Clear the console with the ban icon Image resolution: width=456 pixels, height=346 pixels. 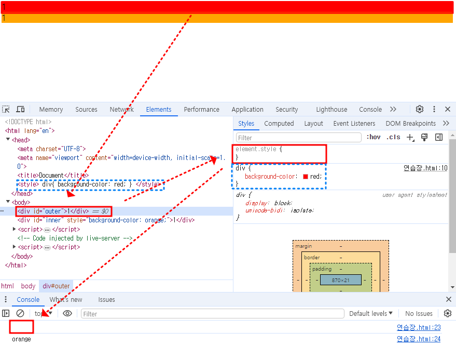[x=20, y=313]
